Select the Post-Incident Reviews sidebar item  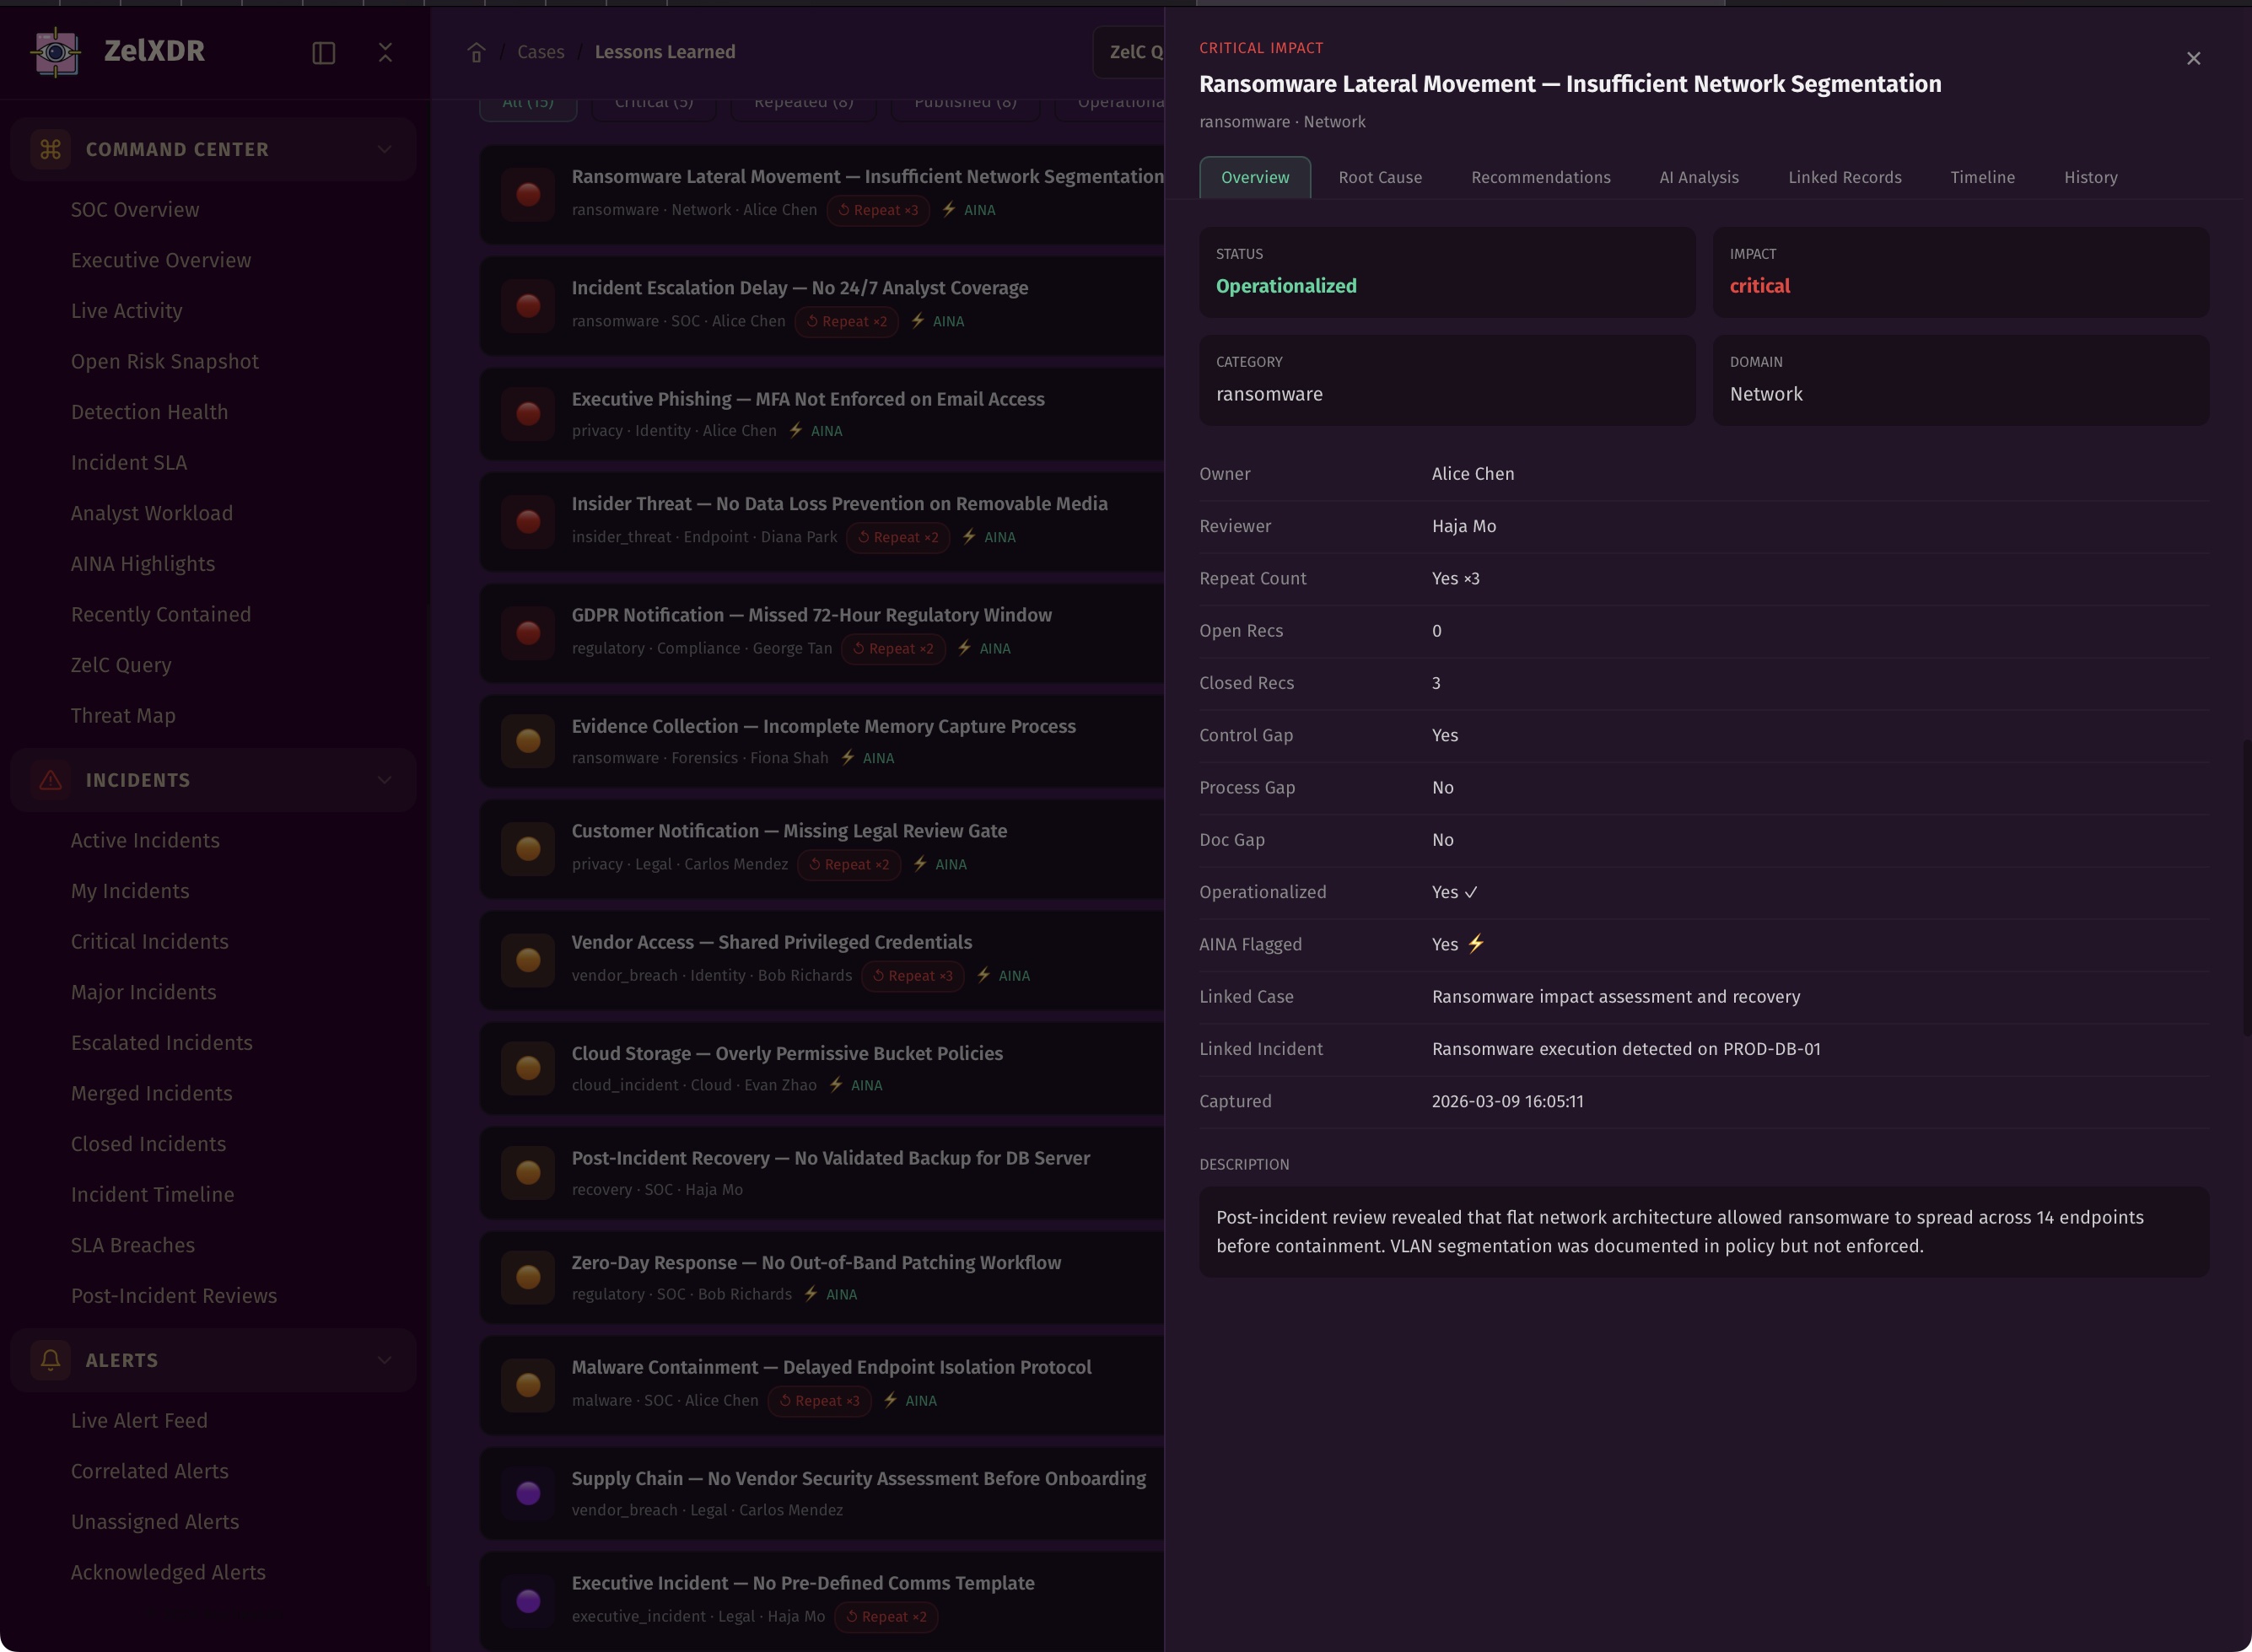click(174, 1296)
